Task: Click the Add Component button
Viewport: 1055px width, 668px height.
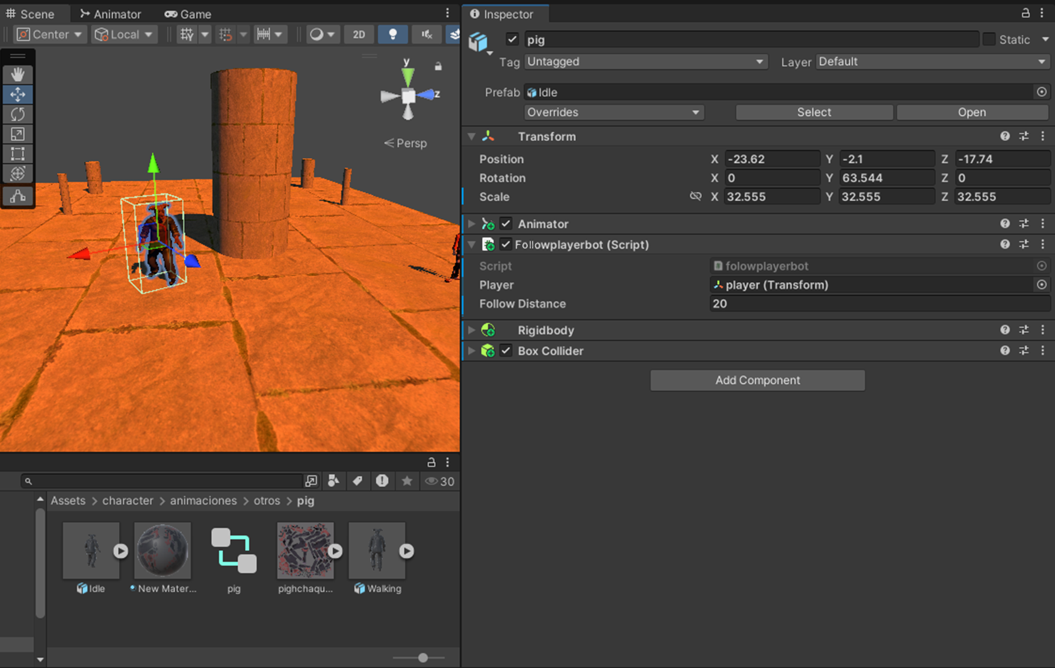Action: (x=757, y=380)
